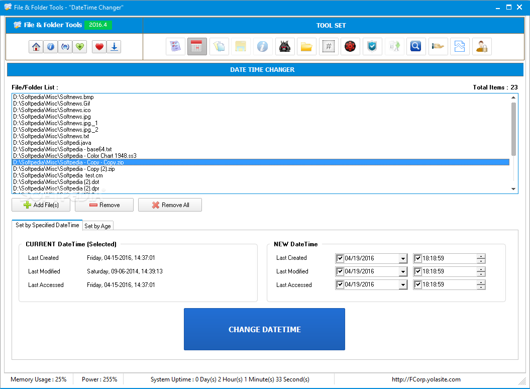Select Softnews.jpg in the file list
The width and height of the screenshot is (530, 389).
261,117
